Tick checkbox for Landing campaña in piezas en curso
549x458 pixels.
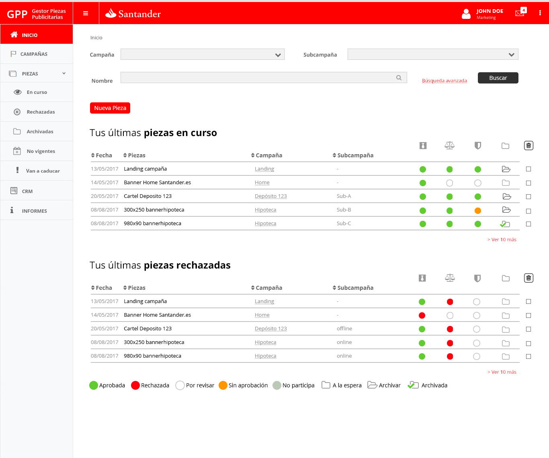coord(529,169)
